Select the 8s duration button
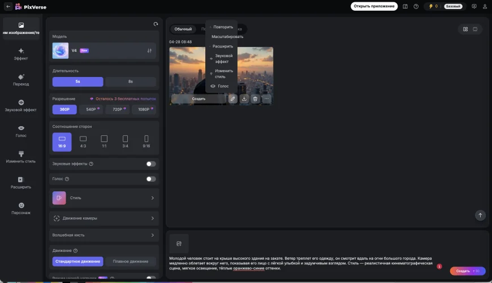 tap(131, 82)
